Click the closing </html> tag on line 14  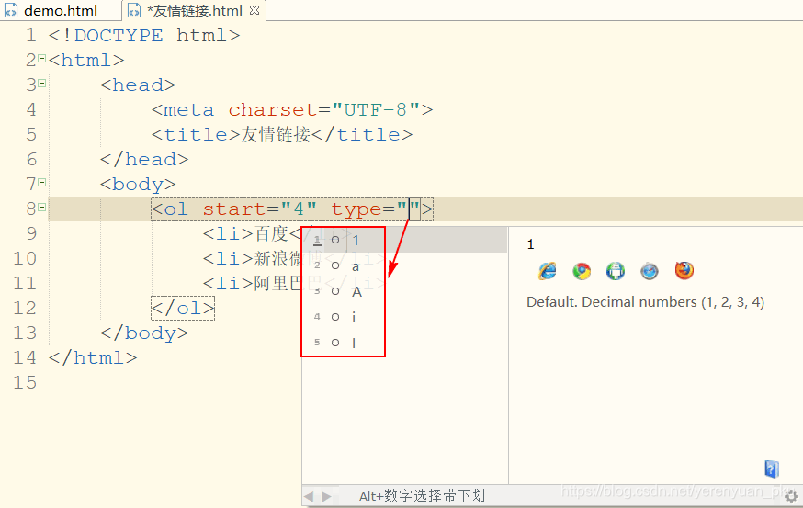[93, 357]
